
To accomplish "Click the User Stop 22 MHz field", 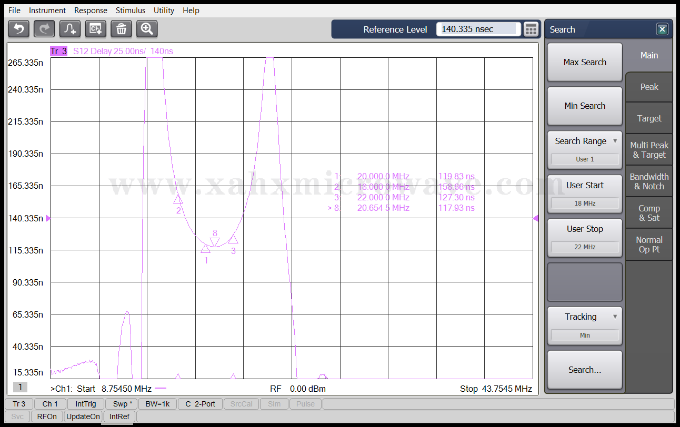I will coord(585,247).
